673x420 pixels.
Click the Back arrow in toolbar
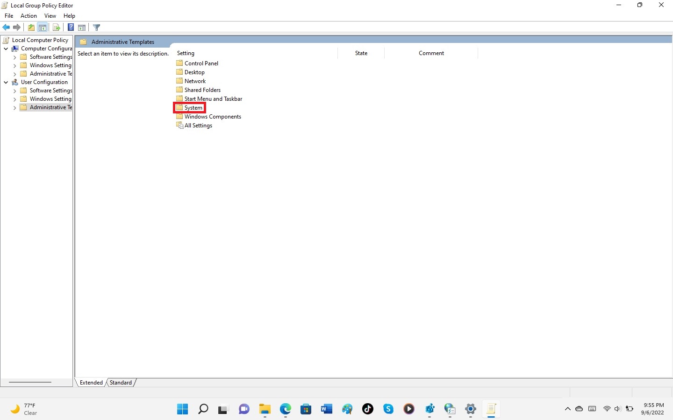7,28
